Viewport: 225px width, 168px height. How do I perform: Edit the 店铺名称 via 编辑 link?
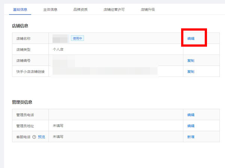pos(191,38)
